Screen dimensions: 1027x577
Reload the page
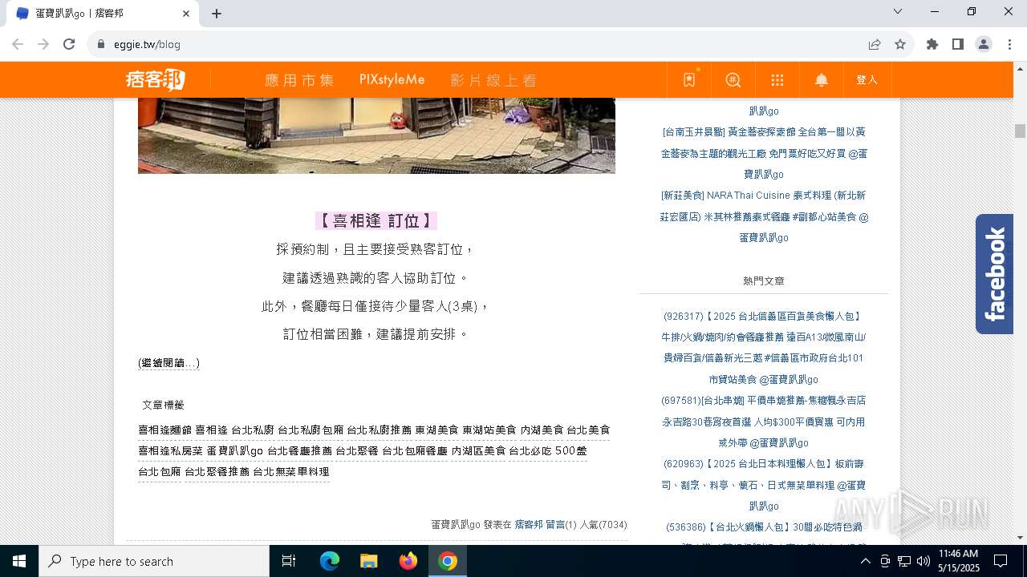click(69, 45)
